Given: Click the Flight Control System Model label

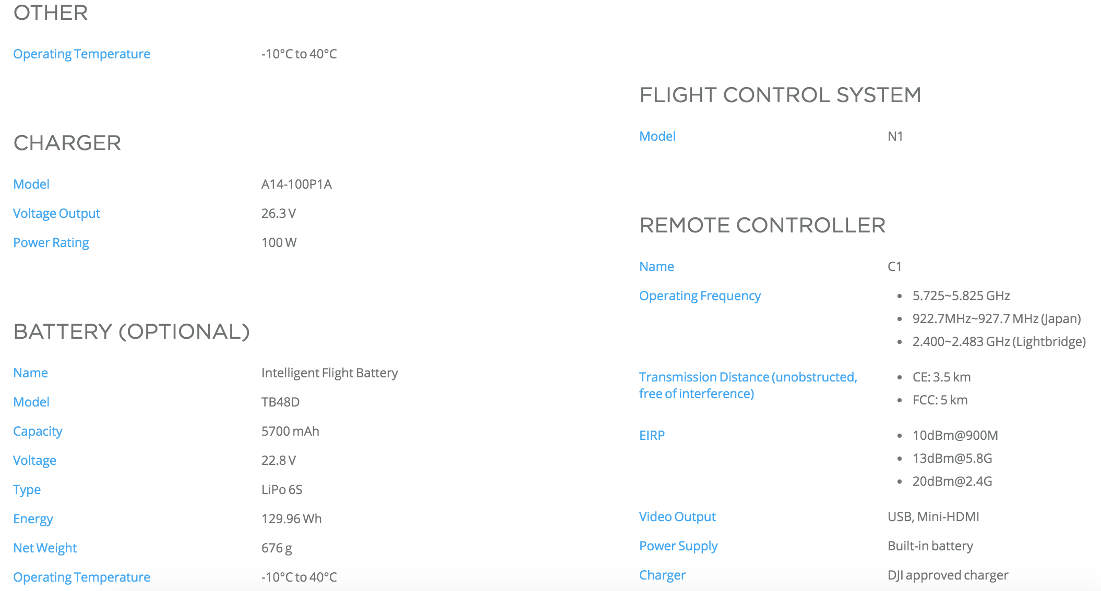Looking at the screenshot, I should point(657,136).
